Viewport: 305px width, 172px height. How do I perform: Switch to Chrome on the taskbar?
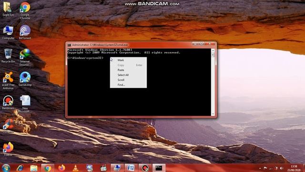pos(48,168)
